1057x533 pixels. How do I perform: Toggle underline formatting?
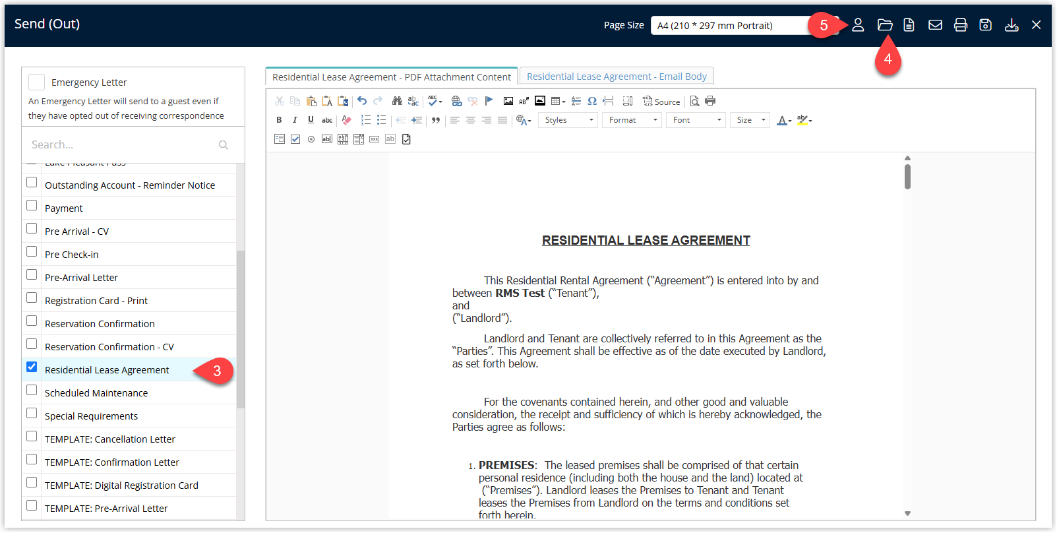pos(311,120)
